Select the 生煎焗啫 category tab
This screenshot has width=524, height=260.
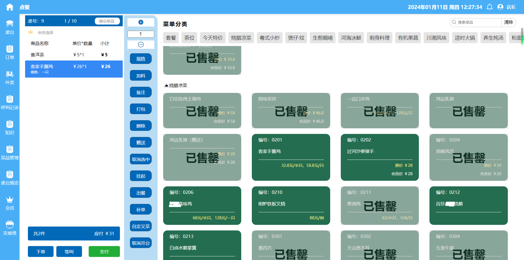tap(323, 38)
